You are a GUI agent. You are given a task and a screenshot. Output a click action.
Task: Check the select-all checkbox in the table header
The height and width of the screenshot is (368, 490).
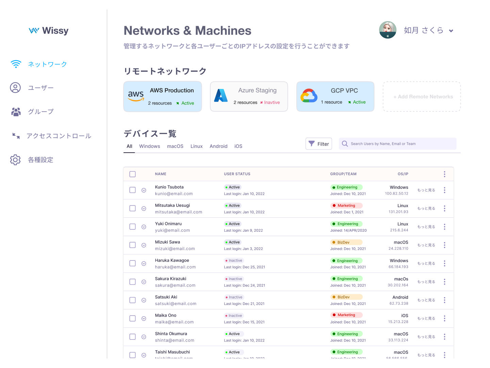132,174
